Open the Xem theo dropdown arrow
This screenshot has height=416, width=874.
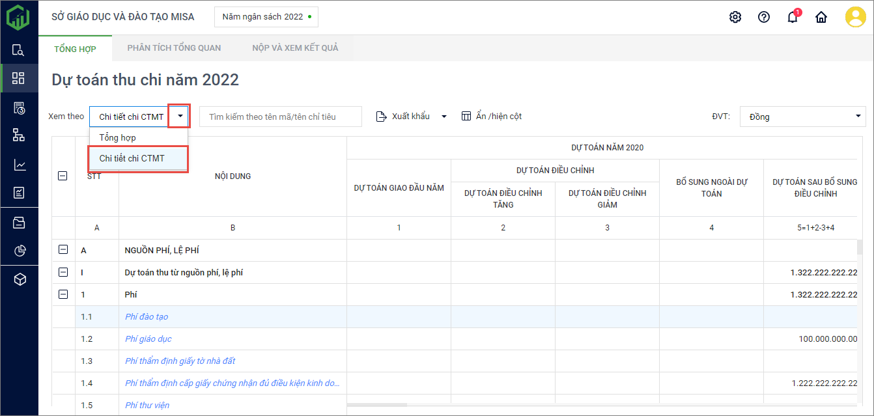[x=179, y=117]
